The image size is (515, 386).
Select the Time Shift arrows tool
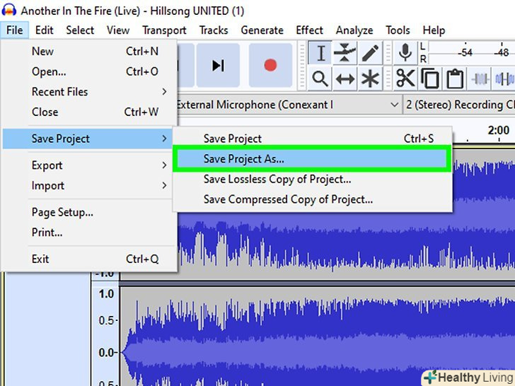[x=345, y=78]
